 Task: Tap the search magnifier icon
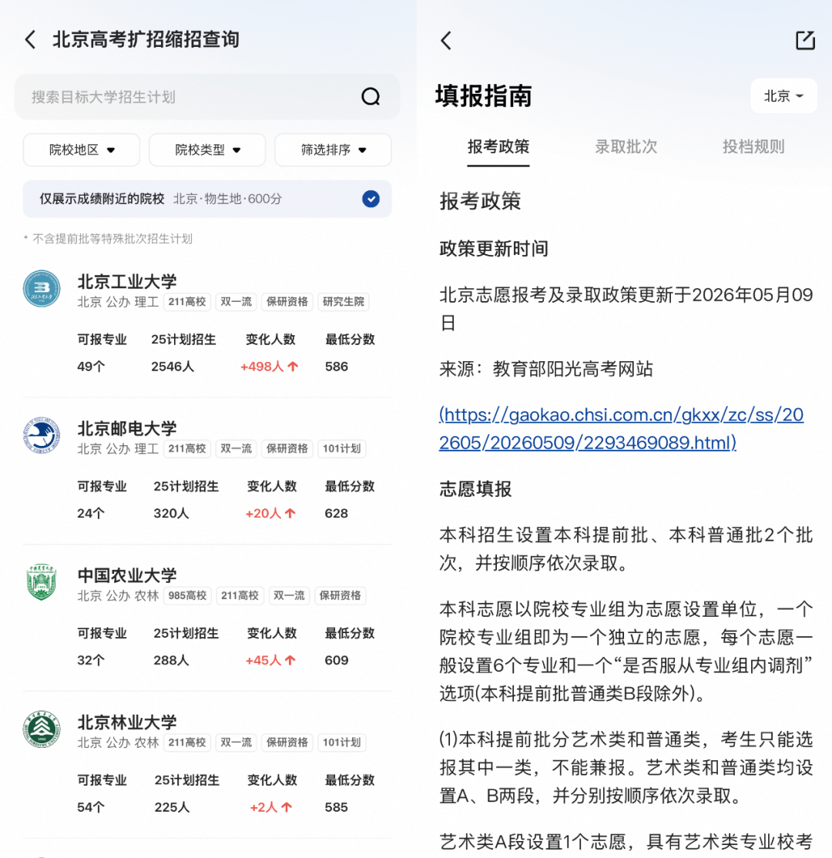pos(371,97)
